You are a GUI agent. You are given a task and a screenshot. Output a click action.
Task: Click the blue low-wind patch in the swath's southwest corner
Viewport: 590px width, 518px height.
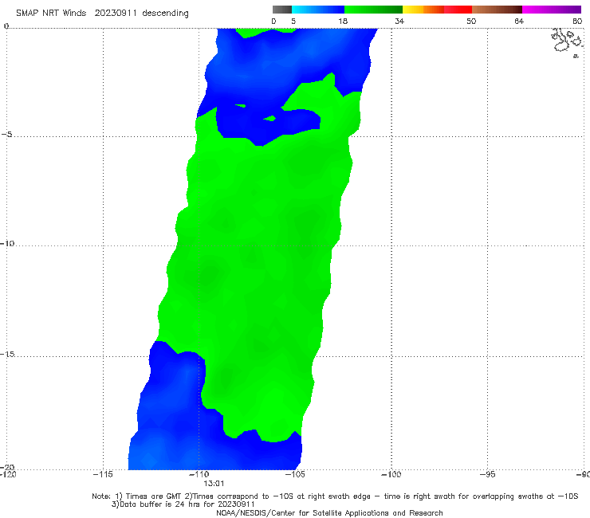(181, 425)
